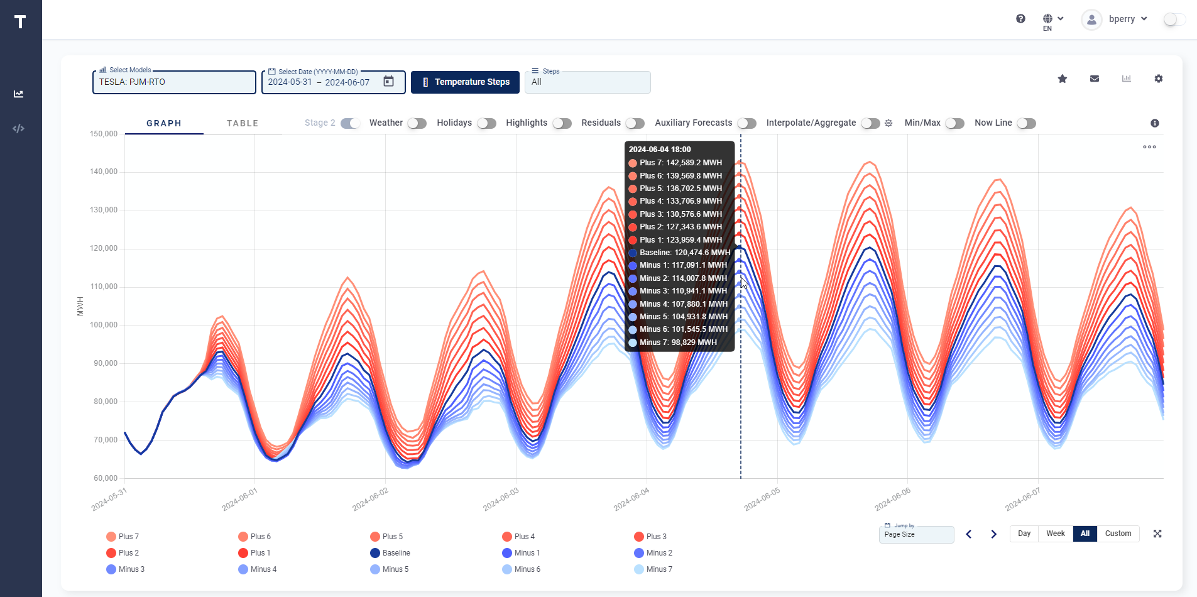This screenshot has height=597, width=1197.
Task: Hide the Baseline series in the legend
Action: click(x=390, y=553)
